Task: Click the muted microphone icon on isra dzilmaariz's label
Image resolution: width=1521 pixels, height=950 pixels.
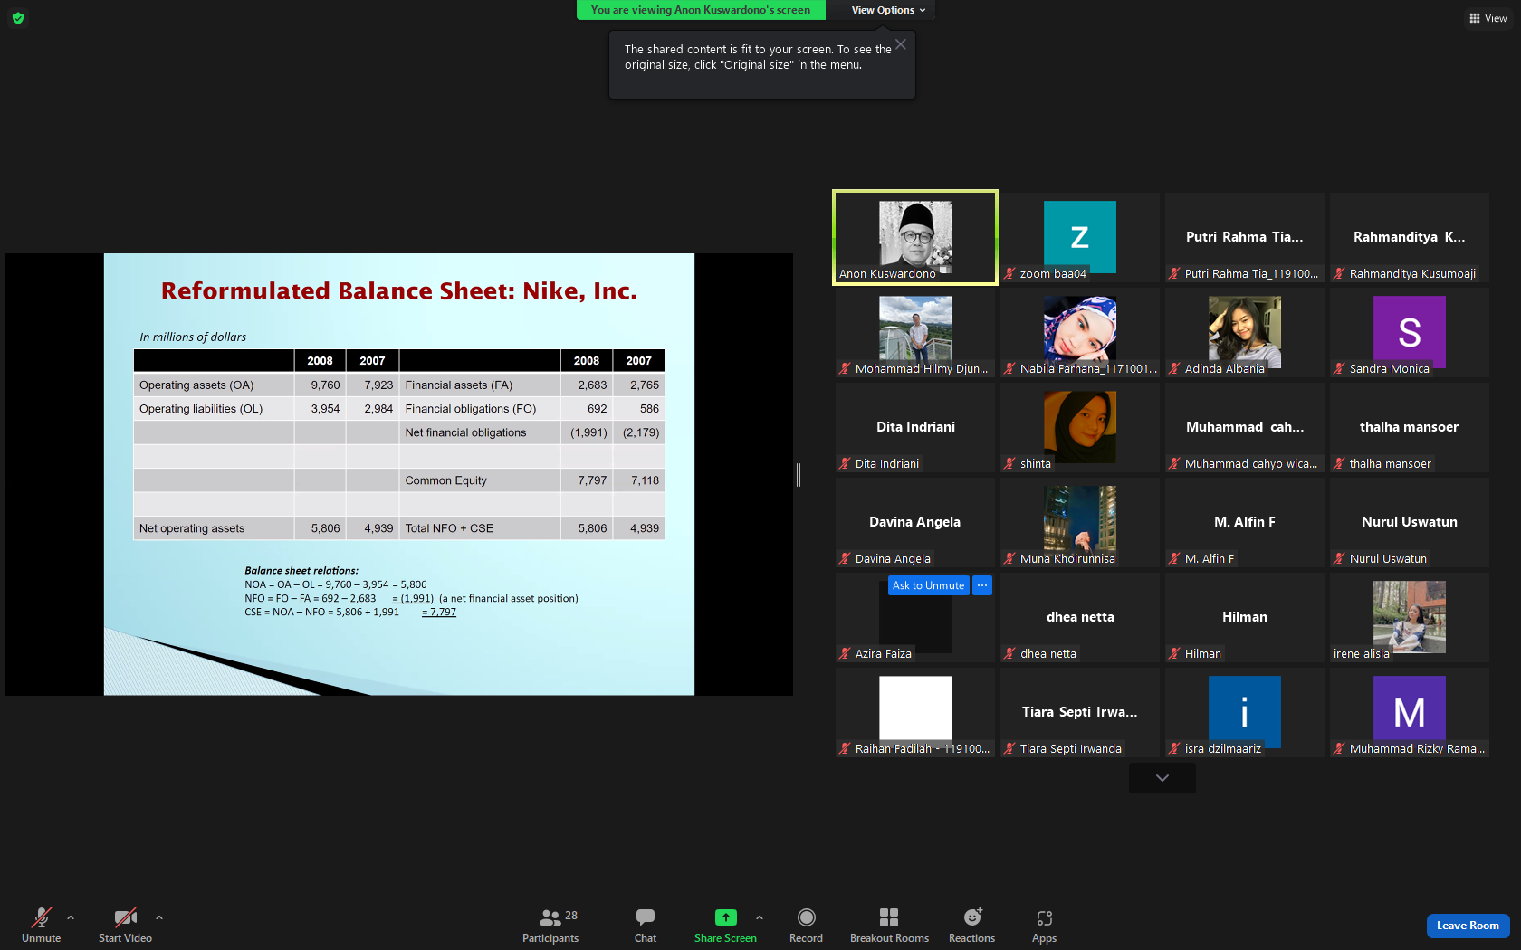Action: pyautogui.click(x=1174, y=748)
